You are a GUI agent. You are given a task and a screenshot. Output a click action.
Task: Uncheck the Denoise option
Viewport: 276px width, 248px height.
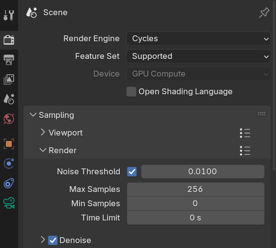click(53, 241)
